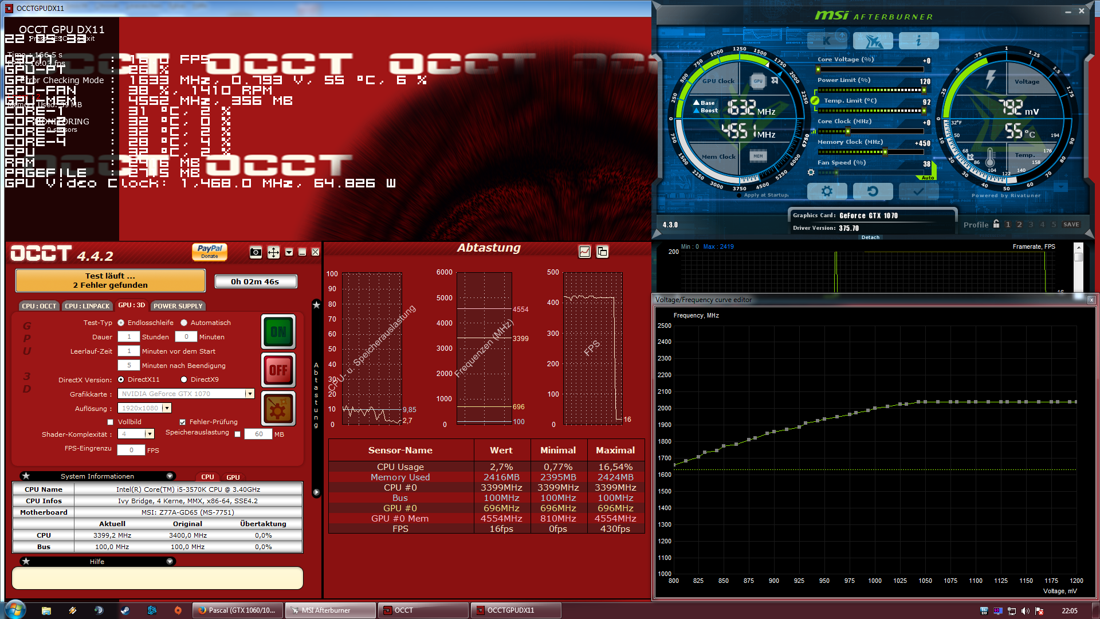
Task: Open OCCT test settings gear icon
Action: tap(278, 409)
